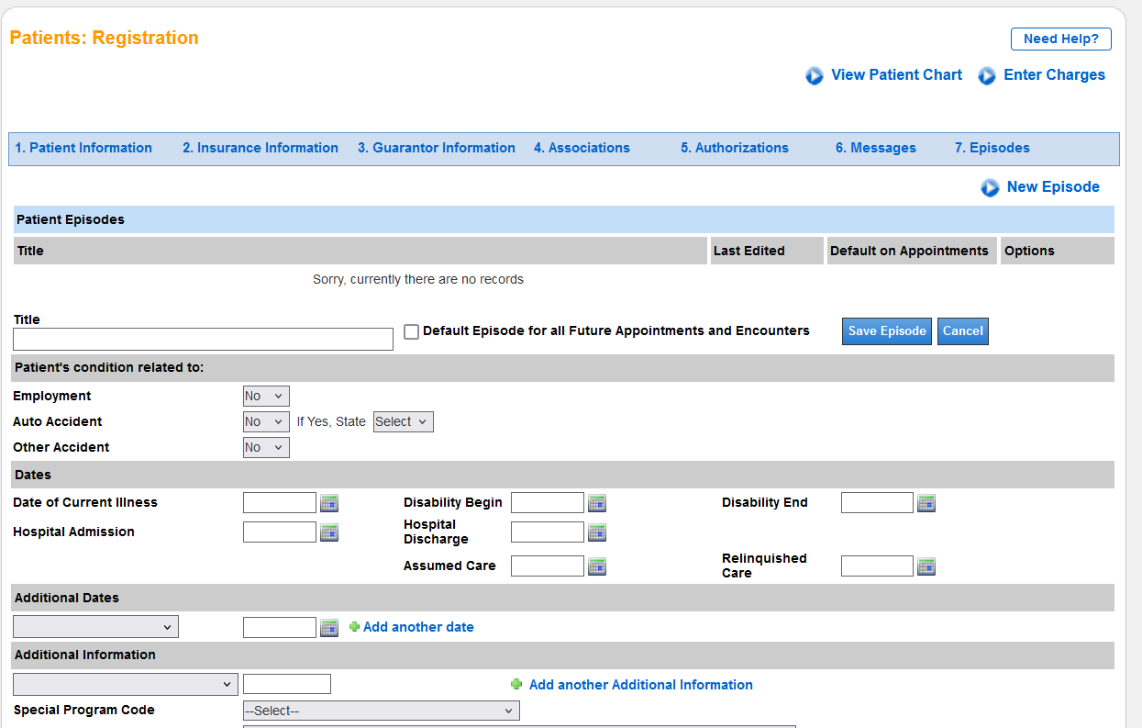Open the Auto Accident State dropdown
Screen dimensions: 1142x728
(403, 422)
